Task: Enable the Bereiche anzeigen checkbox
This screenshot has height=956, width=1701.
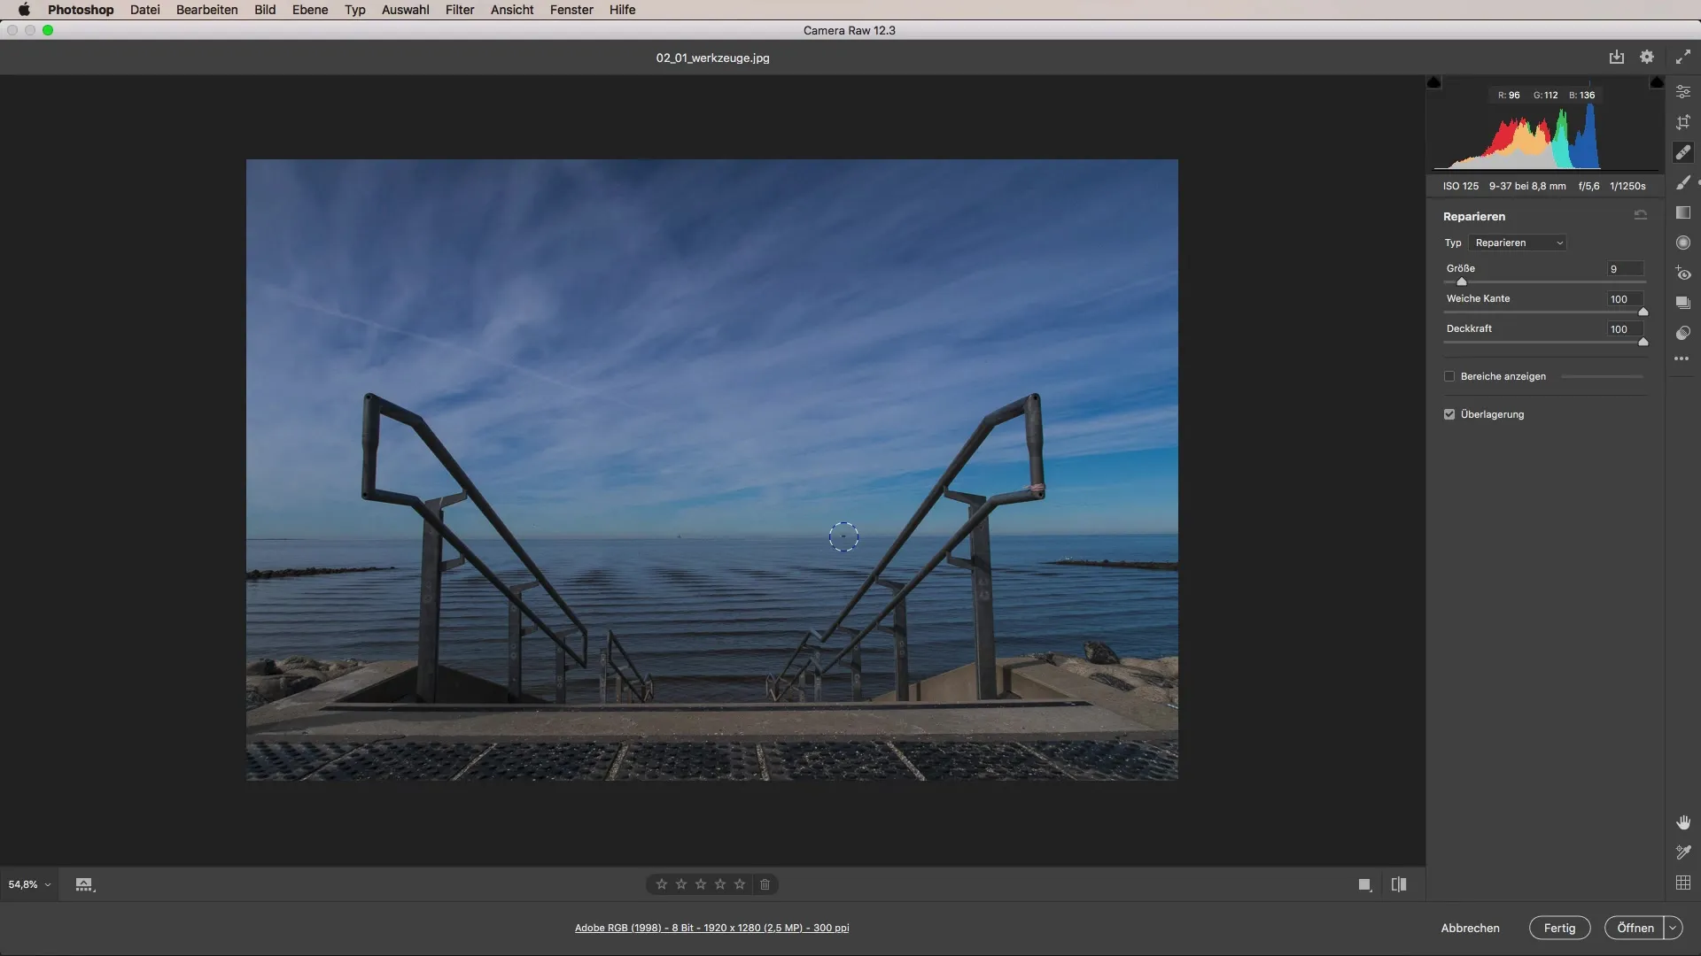Action: click(x=1449, y=376)
